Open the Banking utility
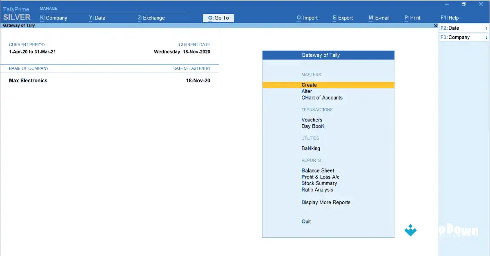Viewport: 490px width, 256px height. (311, 148)
